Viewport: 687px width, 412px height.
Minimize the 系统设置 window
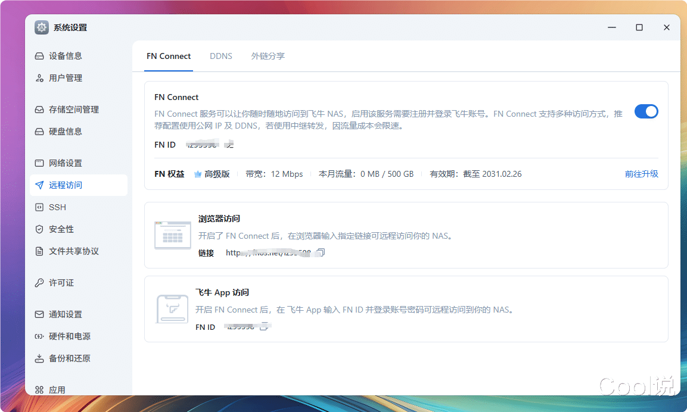pyautogui.click(x=612, y=27)
